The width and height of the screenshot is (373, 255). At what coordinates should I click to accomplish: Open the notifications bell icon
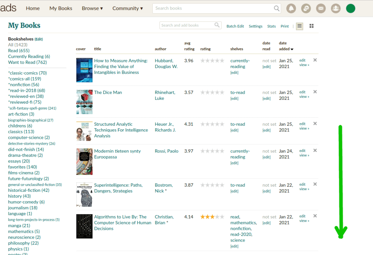pyautogui.click(x=291, y=8)
